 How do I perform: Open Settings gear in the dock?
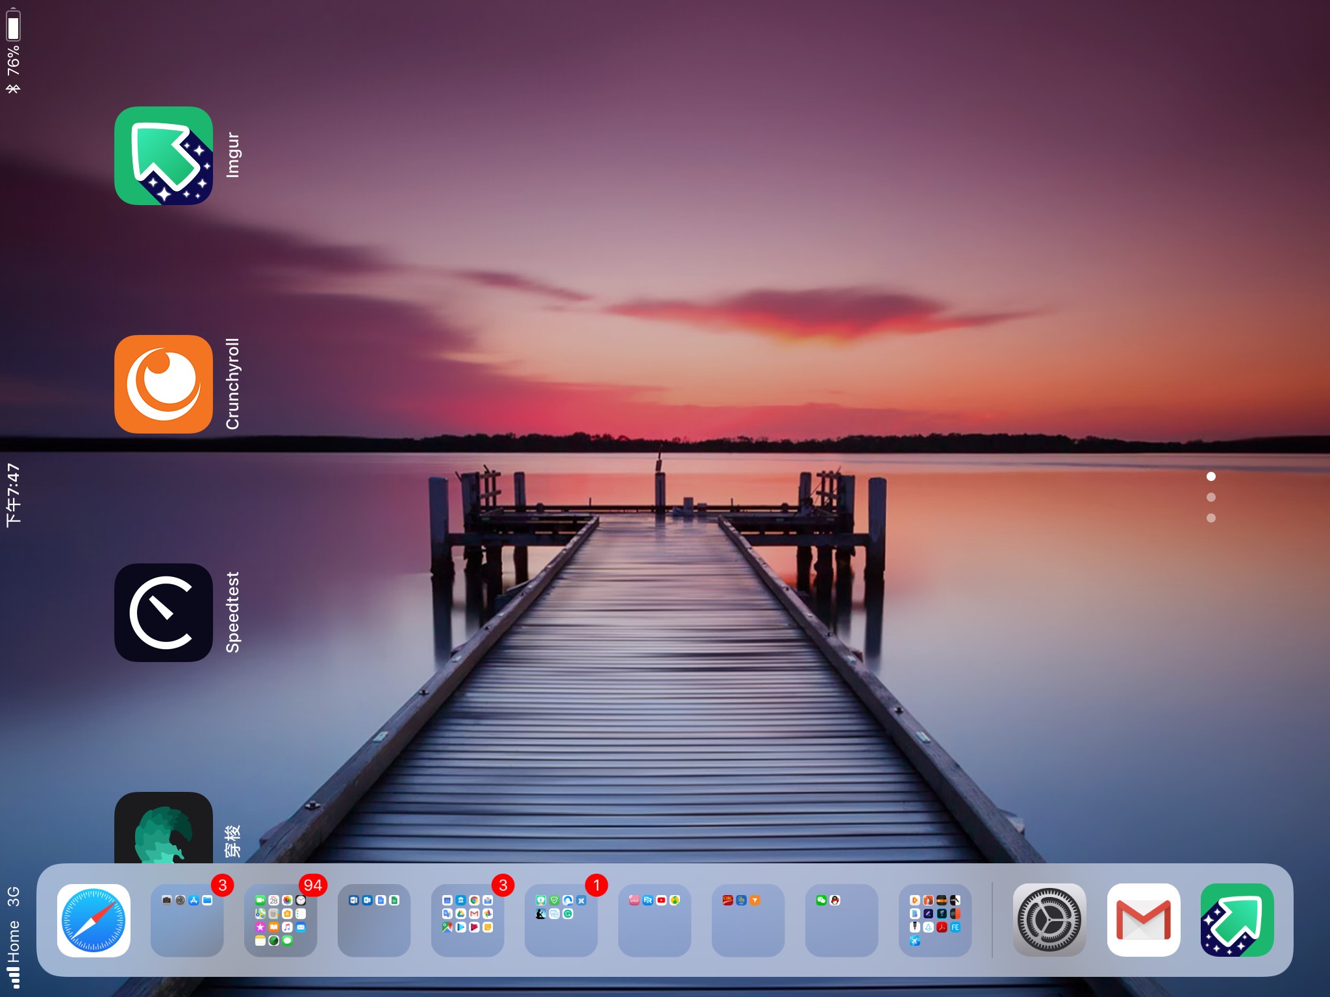point(1049,920)
